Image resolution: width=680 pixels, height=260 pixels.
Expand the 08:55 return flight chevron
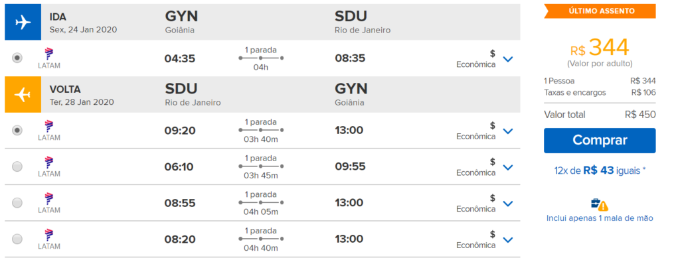(508, 204)
